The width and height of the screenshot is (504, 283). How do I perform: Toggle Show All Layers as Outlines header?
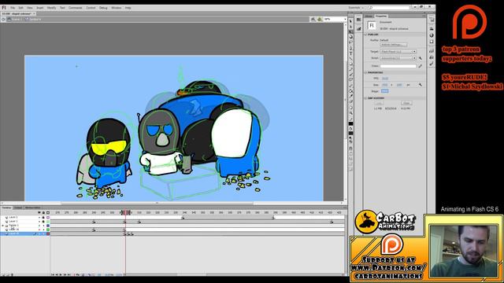(x=48, y=213)
